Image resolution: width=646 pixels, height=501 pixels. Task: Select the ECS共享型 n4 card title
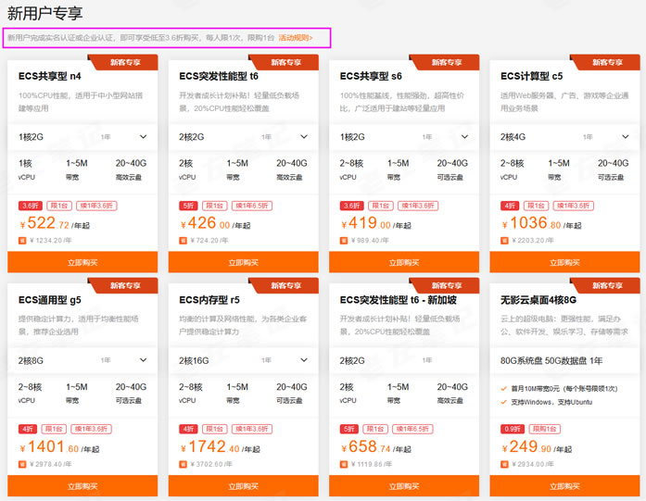click(x=49, y=76)
